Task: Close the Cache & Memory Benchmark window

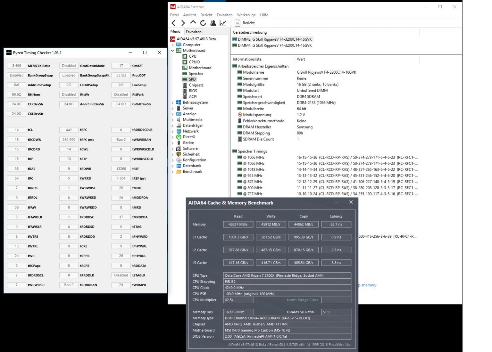Action: pyautogui.click(x=351, y=202)
